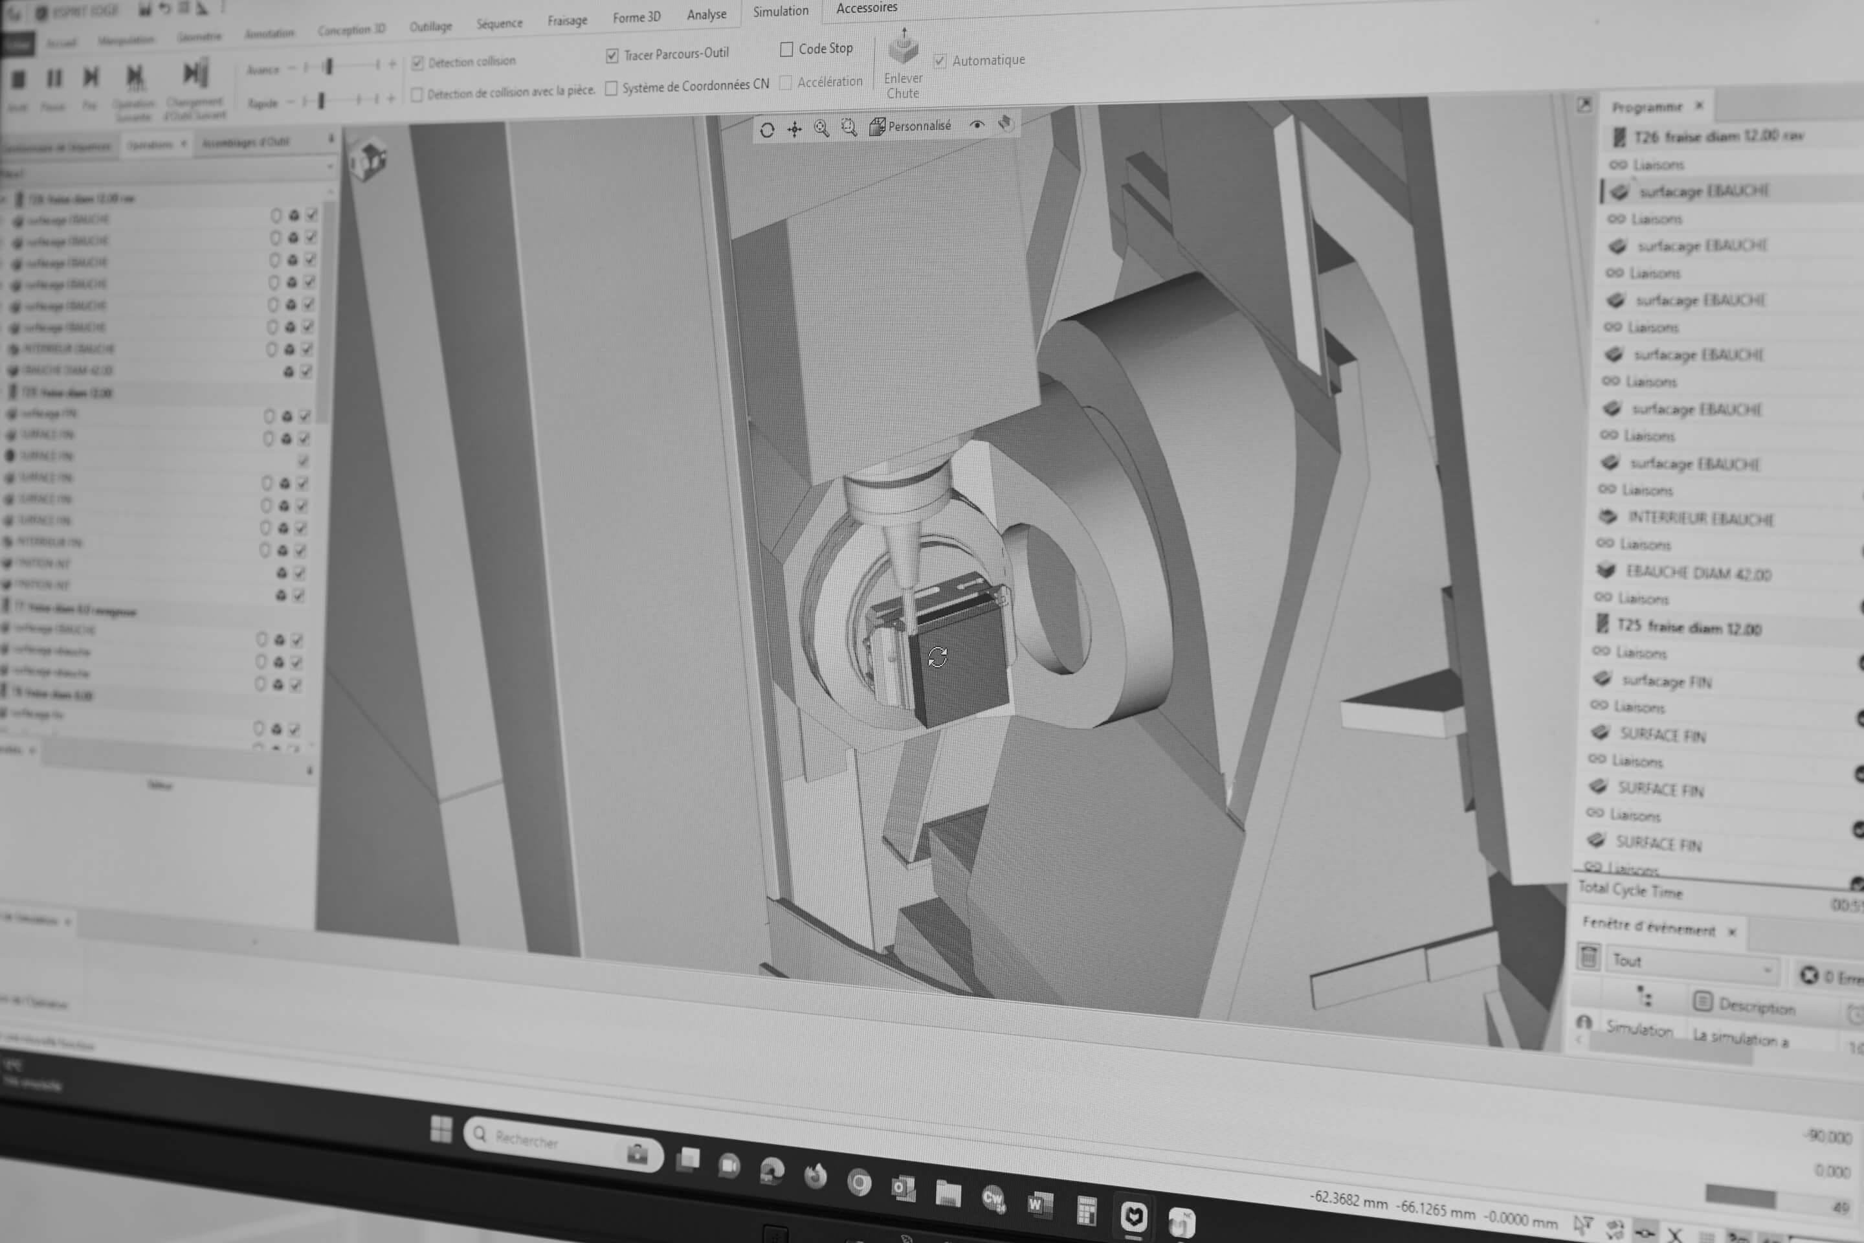Activate the zoom magnifier tool
Viewport: 1864px width, 1243px height.
(x=822, y=128)
